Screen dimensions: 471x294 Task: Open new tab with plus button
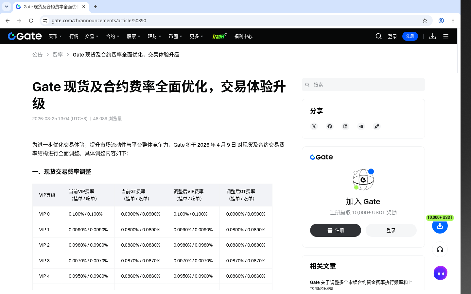[96, 7]
